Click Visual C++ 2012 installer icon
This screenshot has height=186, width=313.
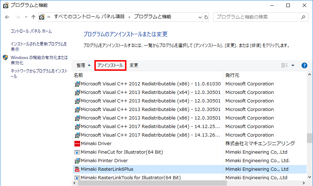pyautogui.click(x=77, y=84)
